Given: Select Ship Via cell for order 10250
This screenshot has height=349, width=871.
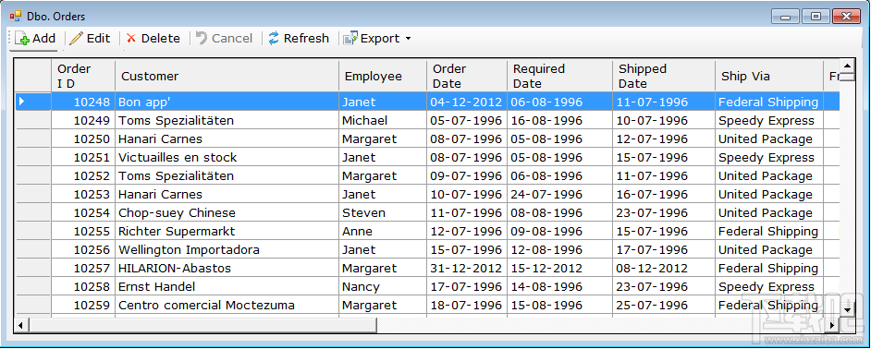Looking at the screenshot, I should pos(769,138).
